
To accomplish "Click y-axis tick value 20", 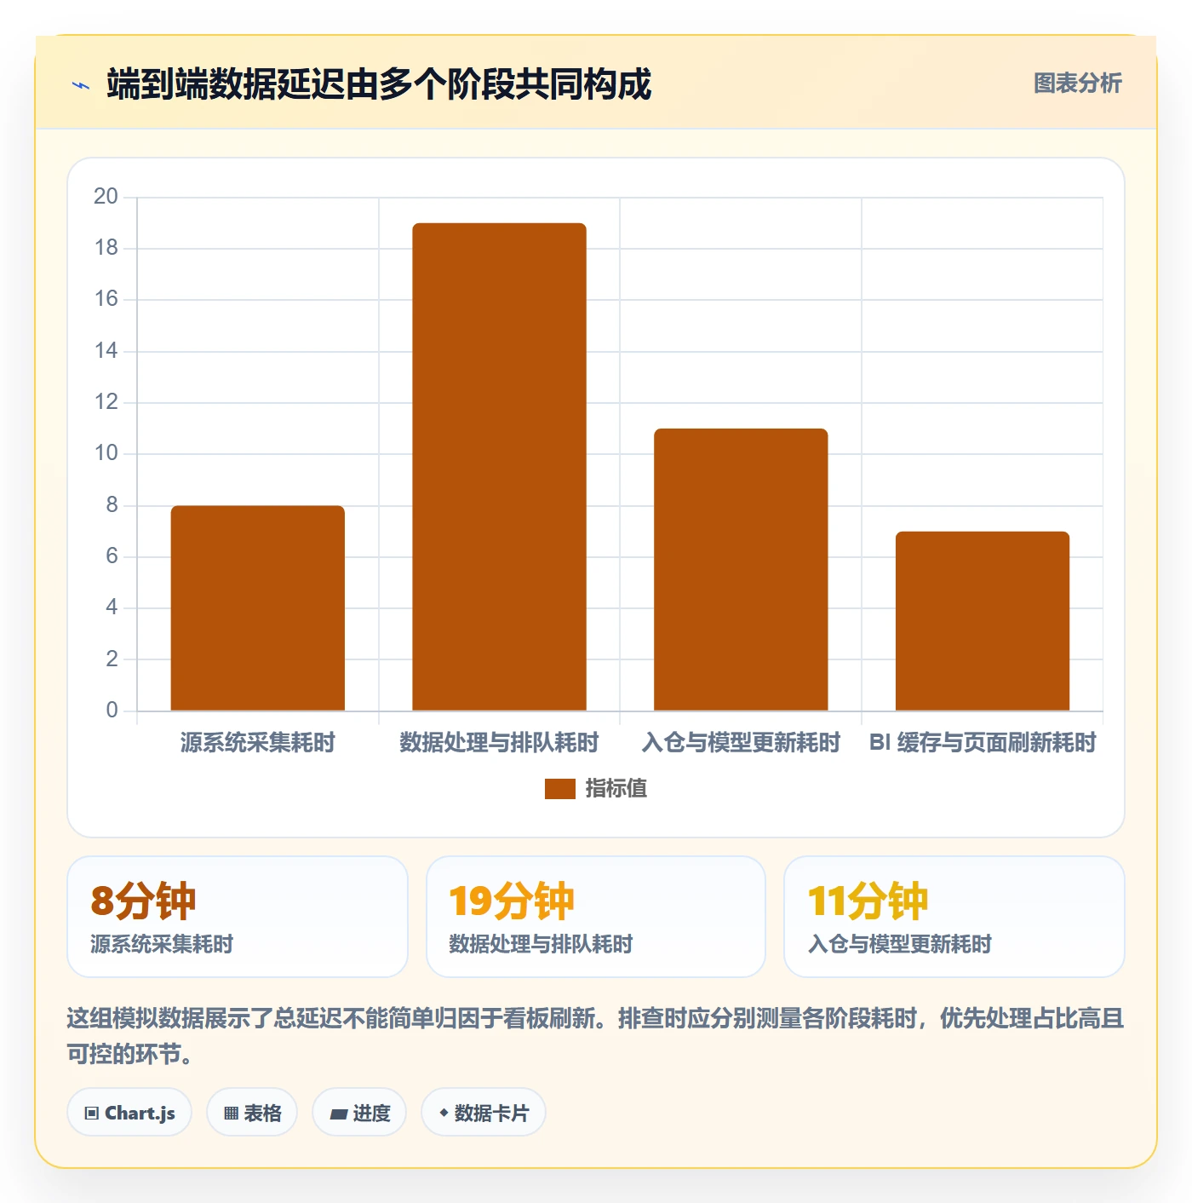I will click(x=106, y=197).
